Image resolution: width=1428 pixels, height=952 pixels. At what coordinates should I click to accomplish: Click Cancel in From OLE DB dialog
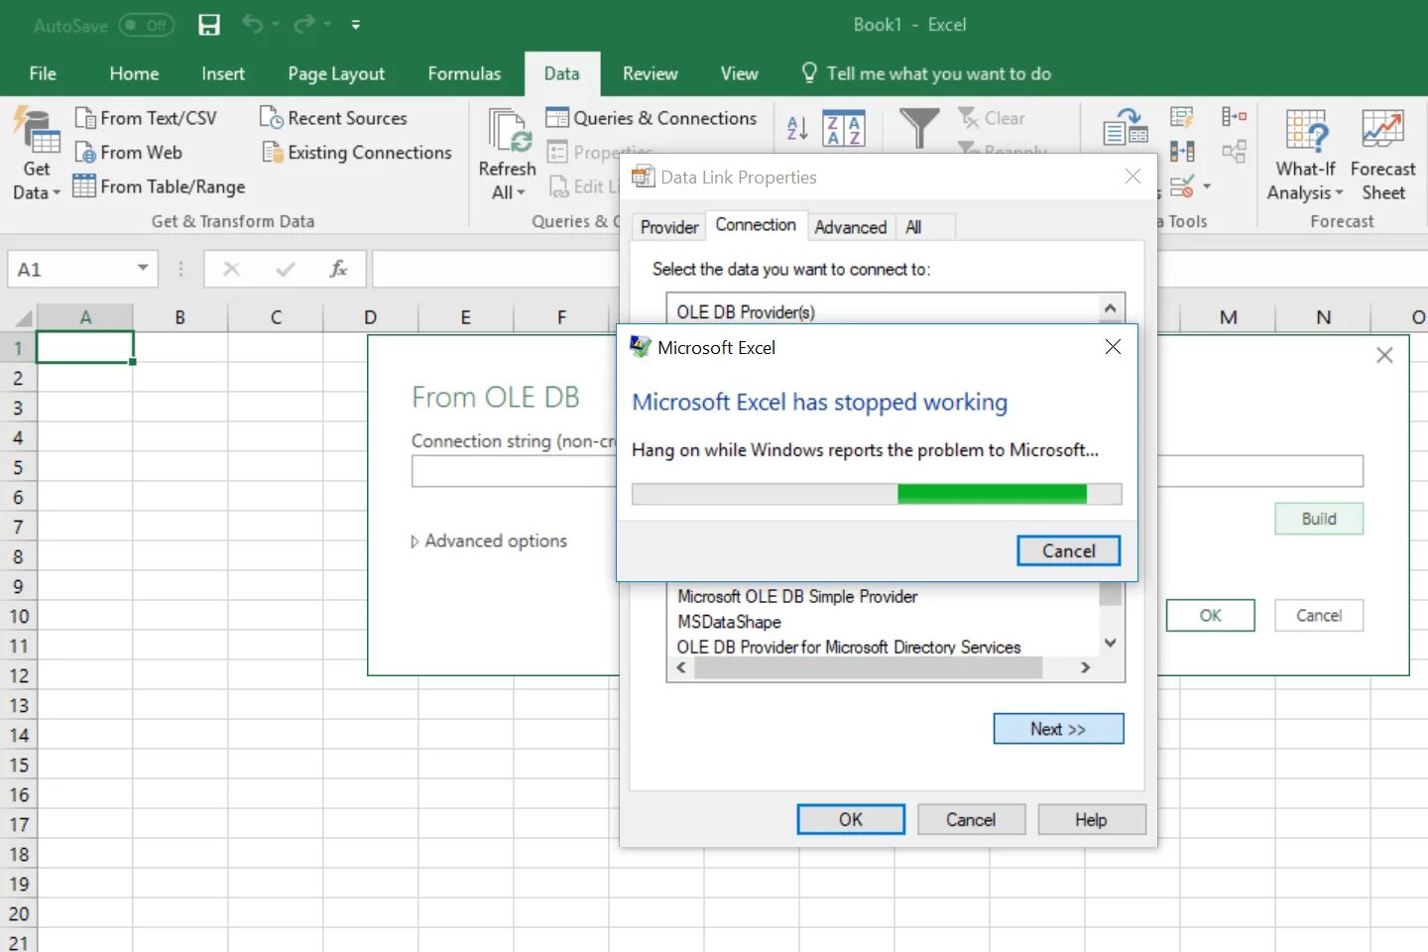[1318, 615]
